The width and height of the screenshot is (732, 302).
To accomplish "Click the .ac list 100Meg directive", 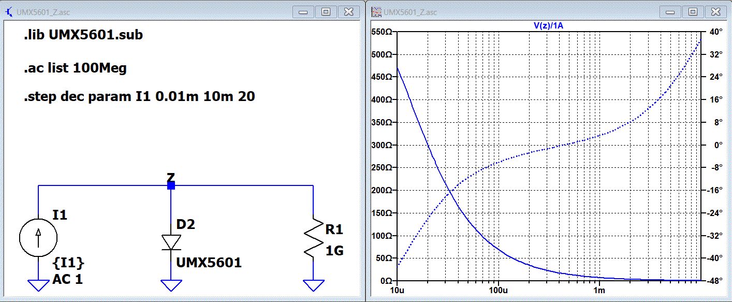I will (x=75, y=68).
